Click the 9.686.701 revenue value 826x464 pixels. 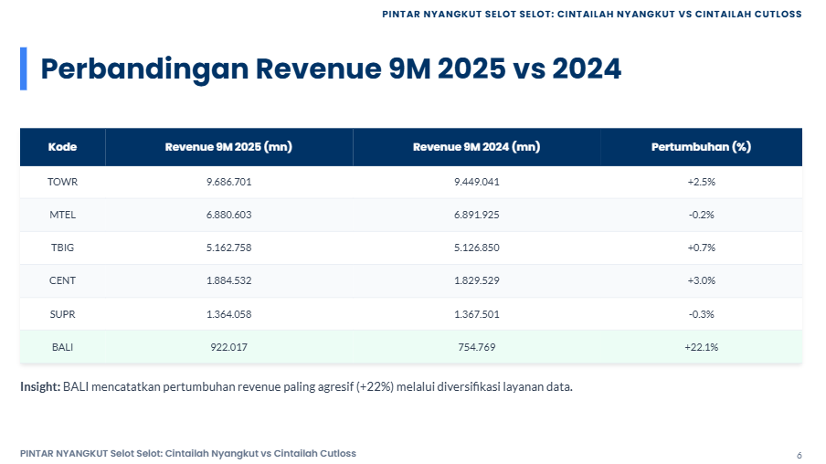[228, 182]
